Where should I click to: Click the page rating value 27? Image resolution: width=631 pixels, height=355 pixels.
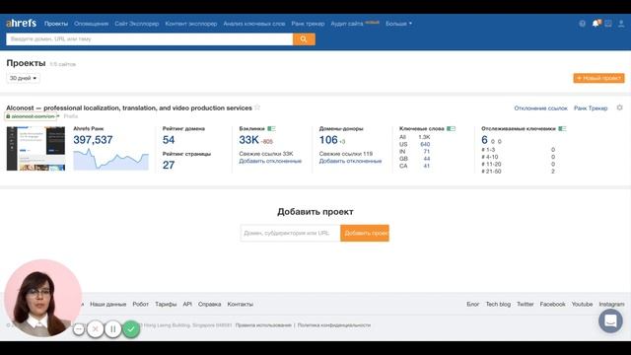coord(169,165)
